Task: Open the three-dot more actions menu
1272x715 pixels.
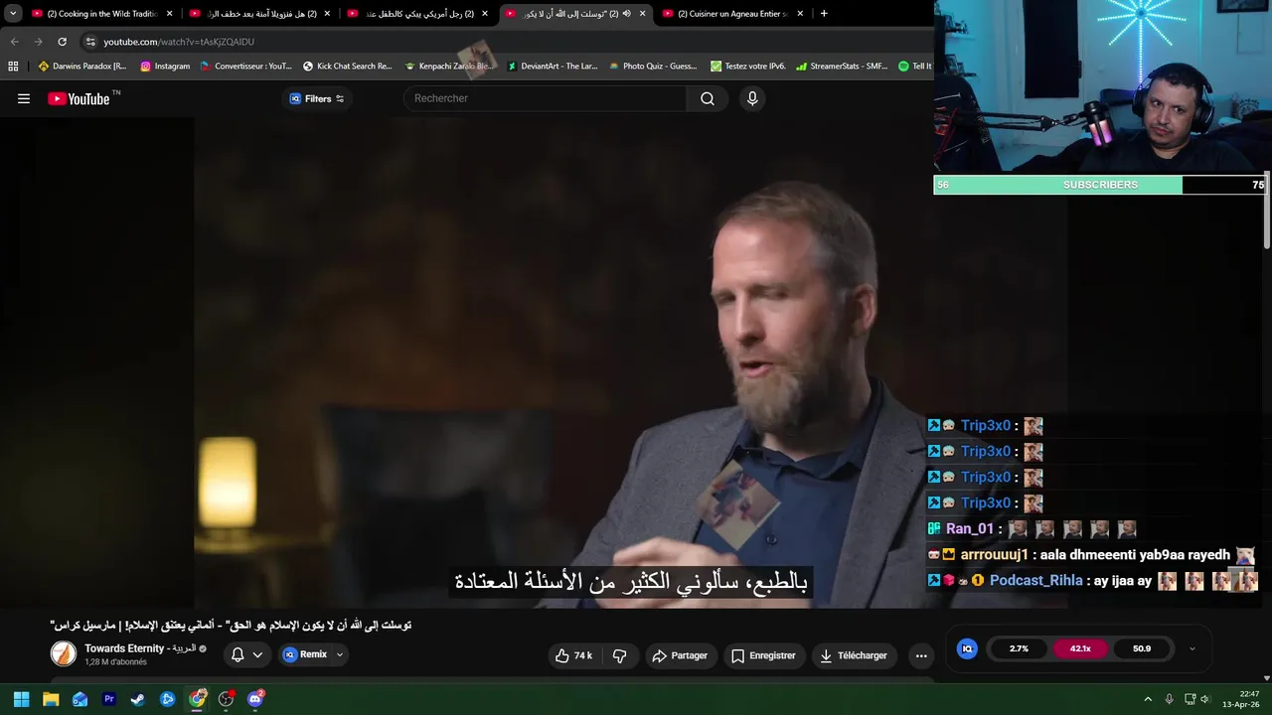Action: pos(921,655)
